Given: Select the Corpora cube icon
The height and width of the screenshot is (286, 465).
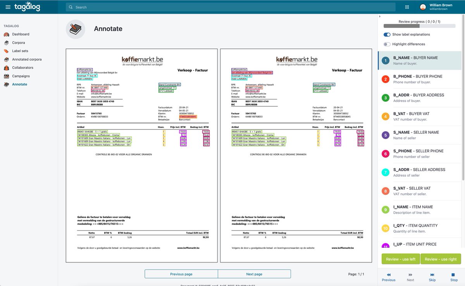Looking at the screenshot, I should tap(7, 43).
